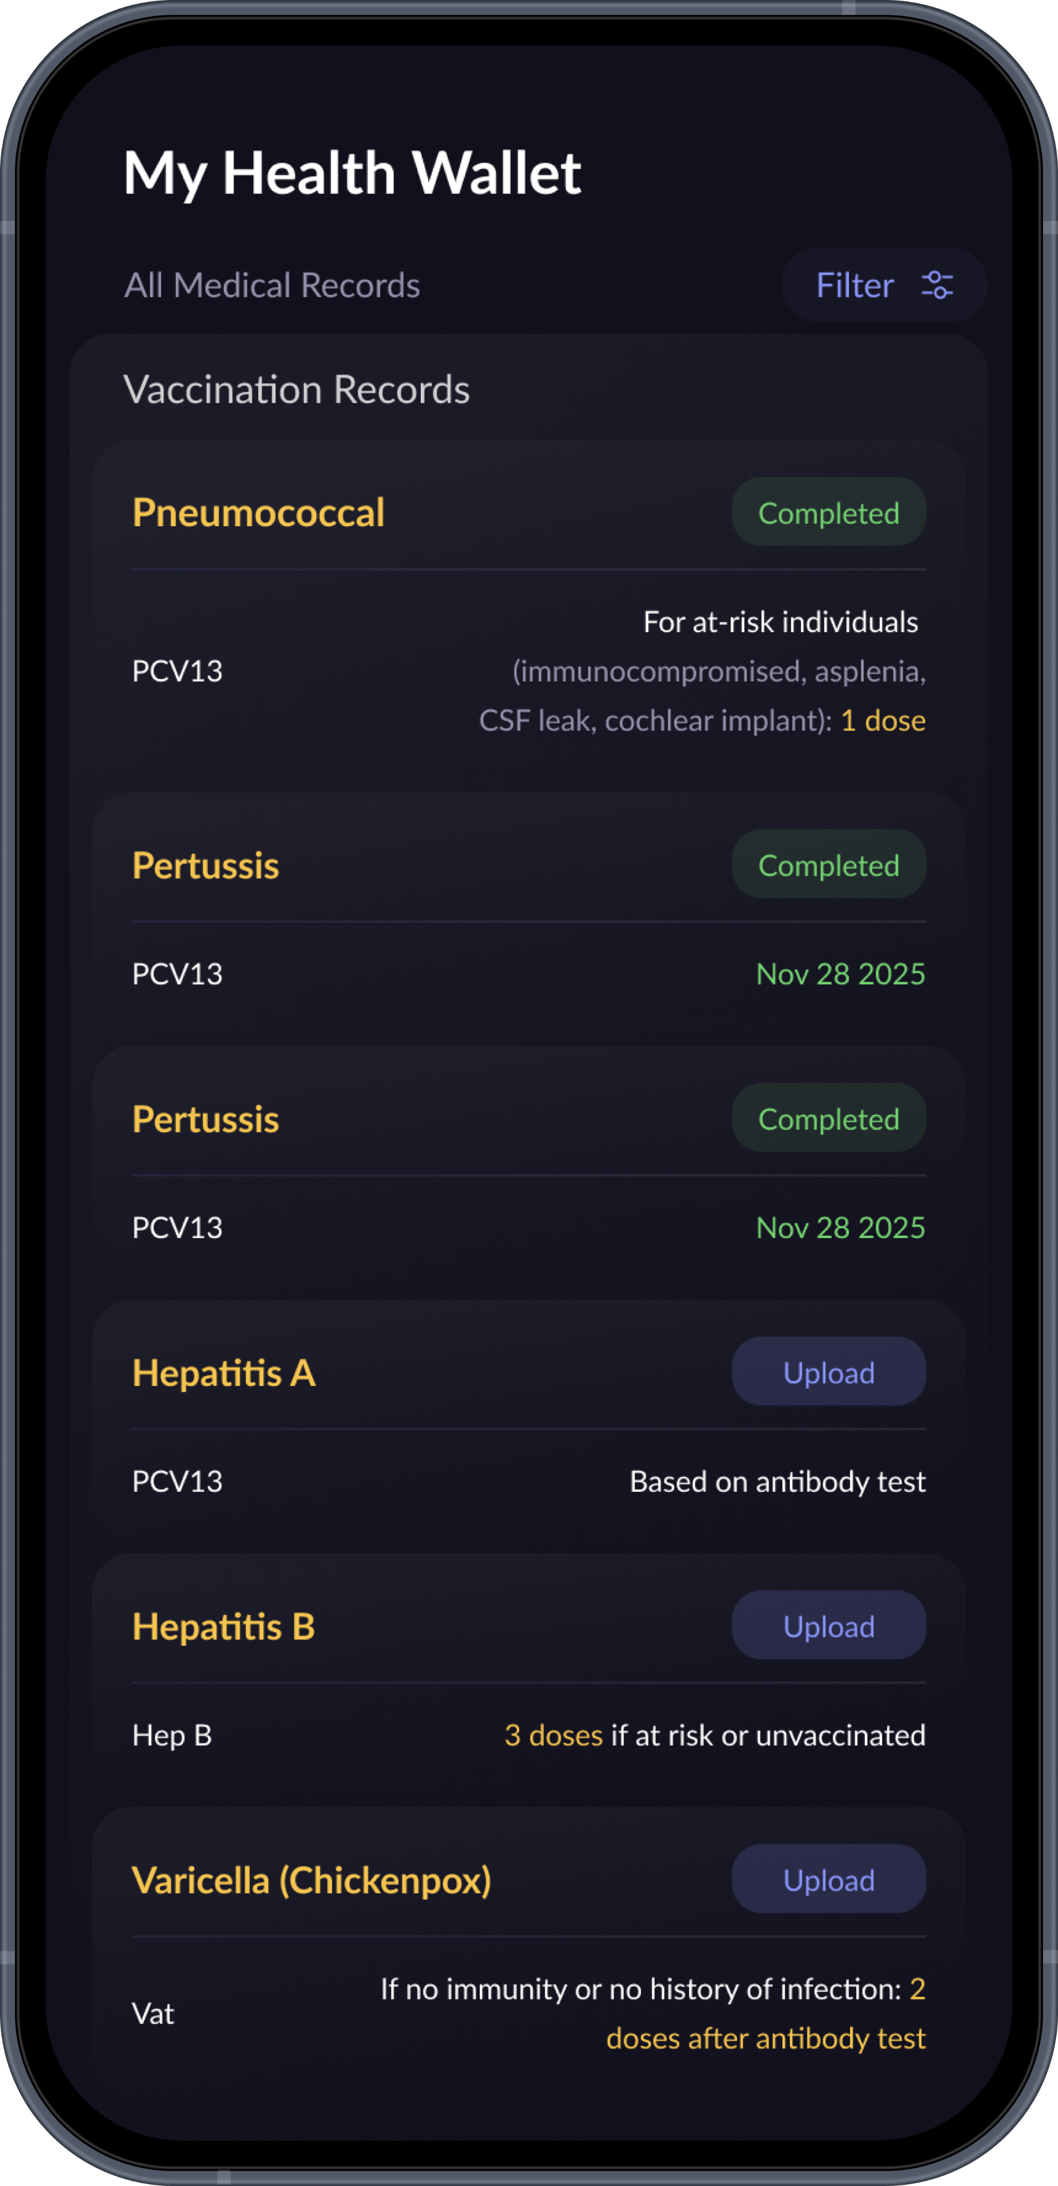Select the PCV13 label under Hepatitis A
The width and height of the screenshot is (1058, 2186).
tap(177, 1481)
